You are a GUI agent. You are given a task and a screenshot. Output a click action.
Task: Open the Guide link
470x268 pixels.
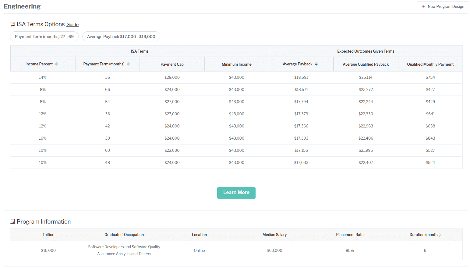click(72, 25)
